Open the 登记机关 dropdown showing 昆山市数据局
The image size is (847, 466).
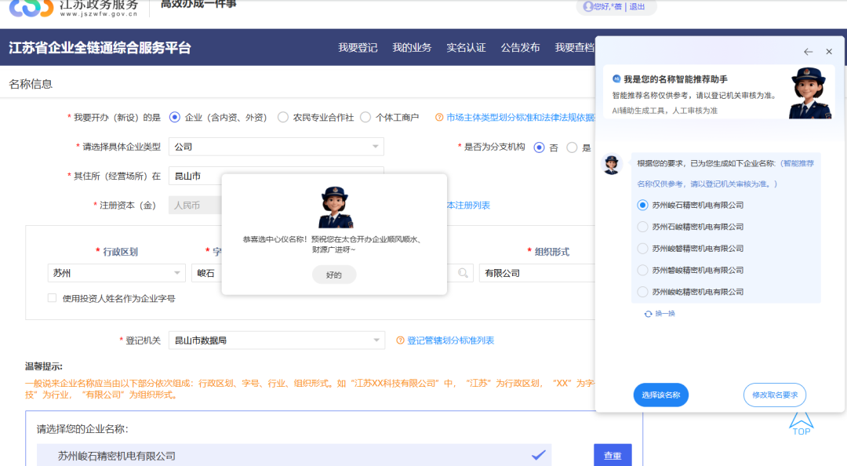[x=276, y=340]
